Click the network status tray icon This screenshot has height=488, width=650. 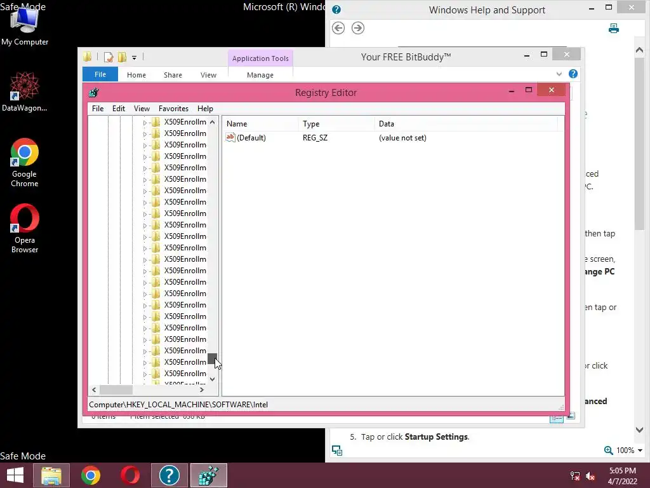[575, 476]
